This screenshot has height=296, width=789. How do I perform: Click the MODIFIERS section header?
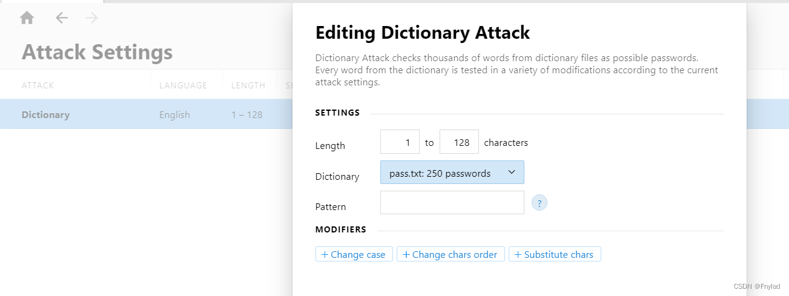click(x=340, y=230)
